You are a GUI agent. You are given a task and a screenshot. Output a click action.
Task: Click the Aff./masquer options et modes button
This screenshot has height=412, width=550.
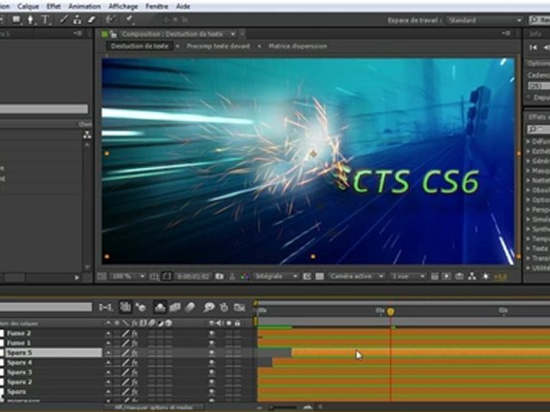point(154,407)
